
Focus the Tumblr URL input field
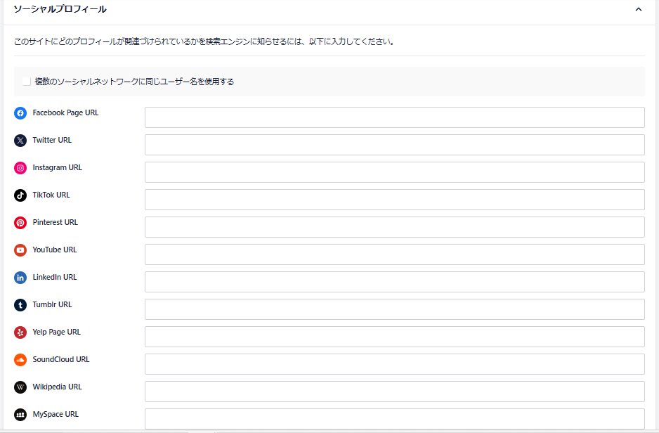395,309
